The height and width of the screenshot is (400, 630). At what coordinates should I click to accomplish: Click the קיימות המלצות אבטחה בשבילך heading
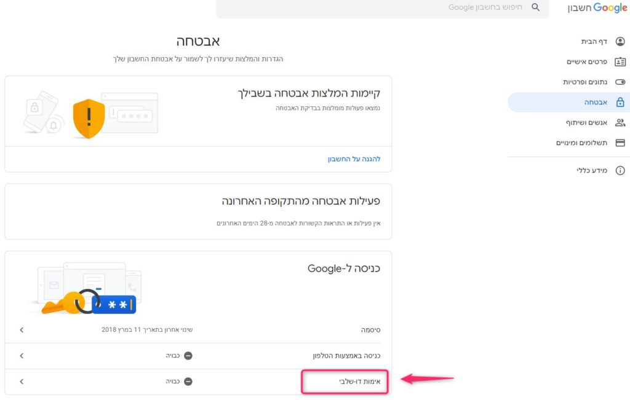(309, 93)
